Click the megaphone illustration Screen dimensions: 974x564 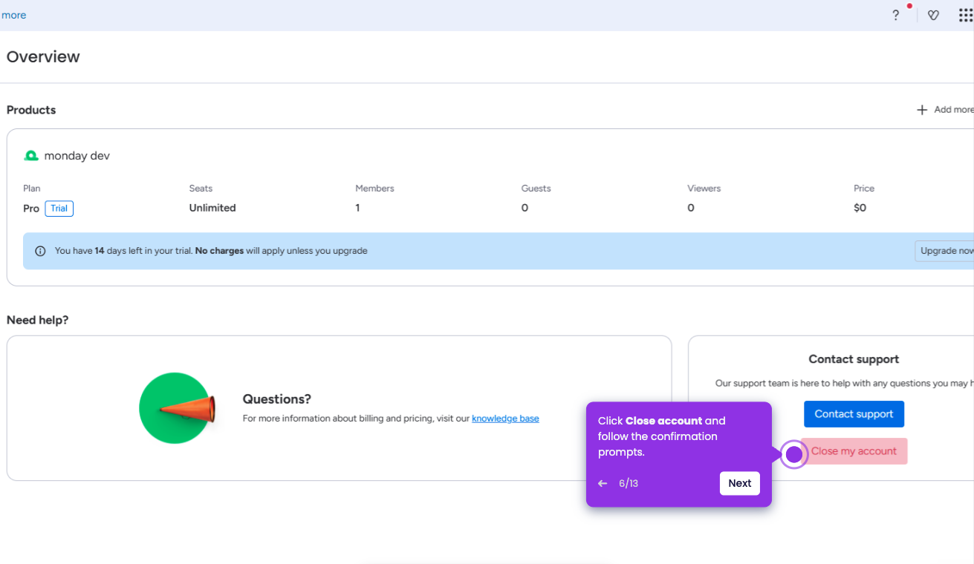pos(177,408)
